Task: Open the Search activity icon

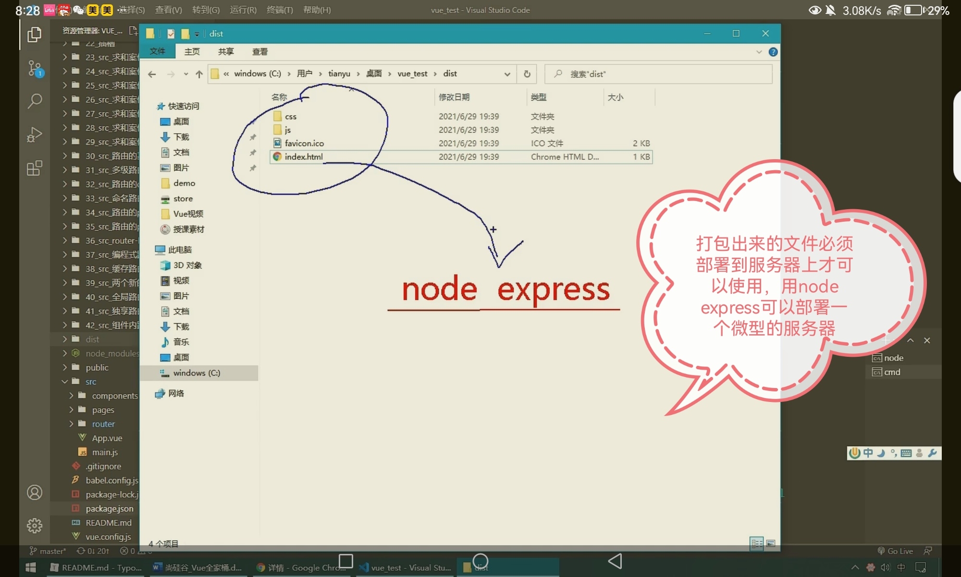Action: [x=34, y=101]
